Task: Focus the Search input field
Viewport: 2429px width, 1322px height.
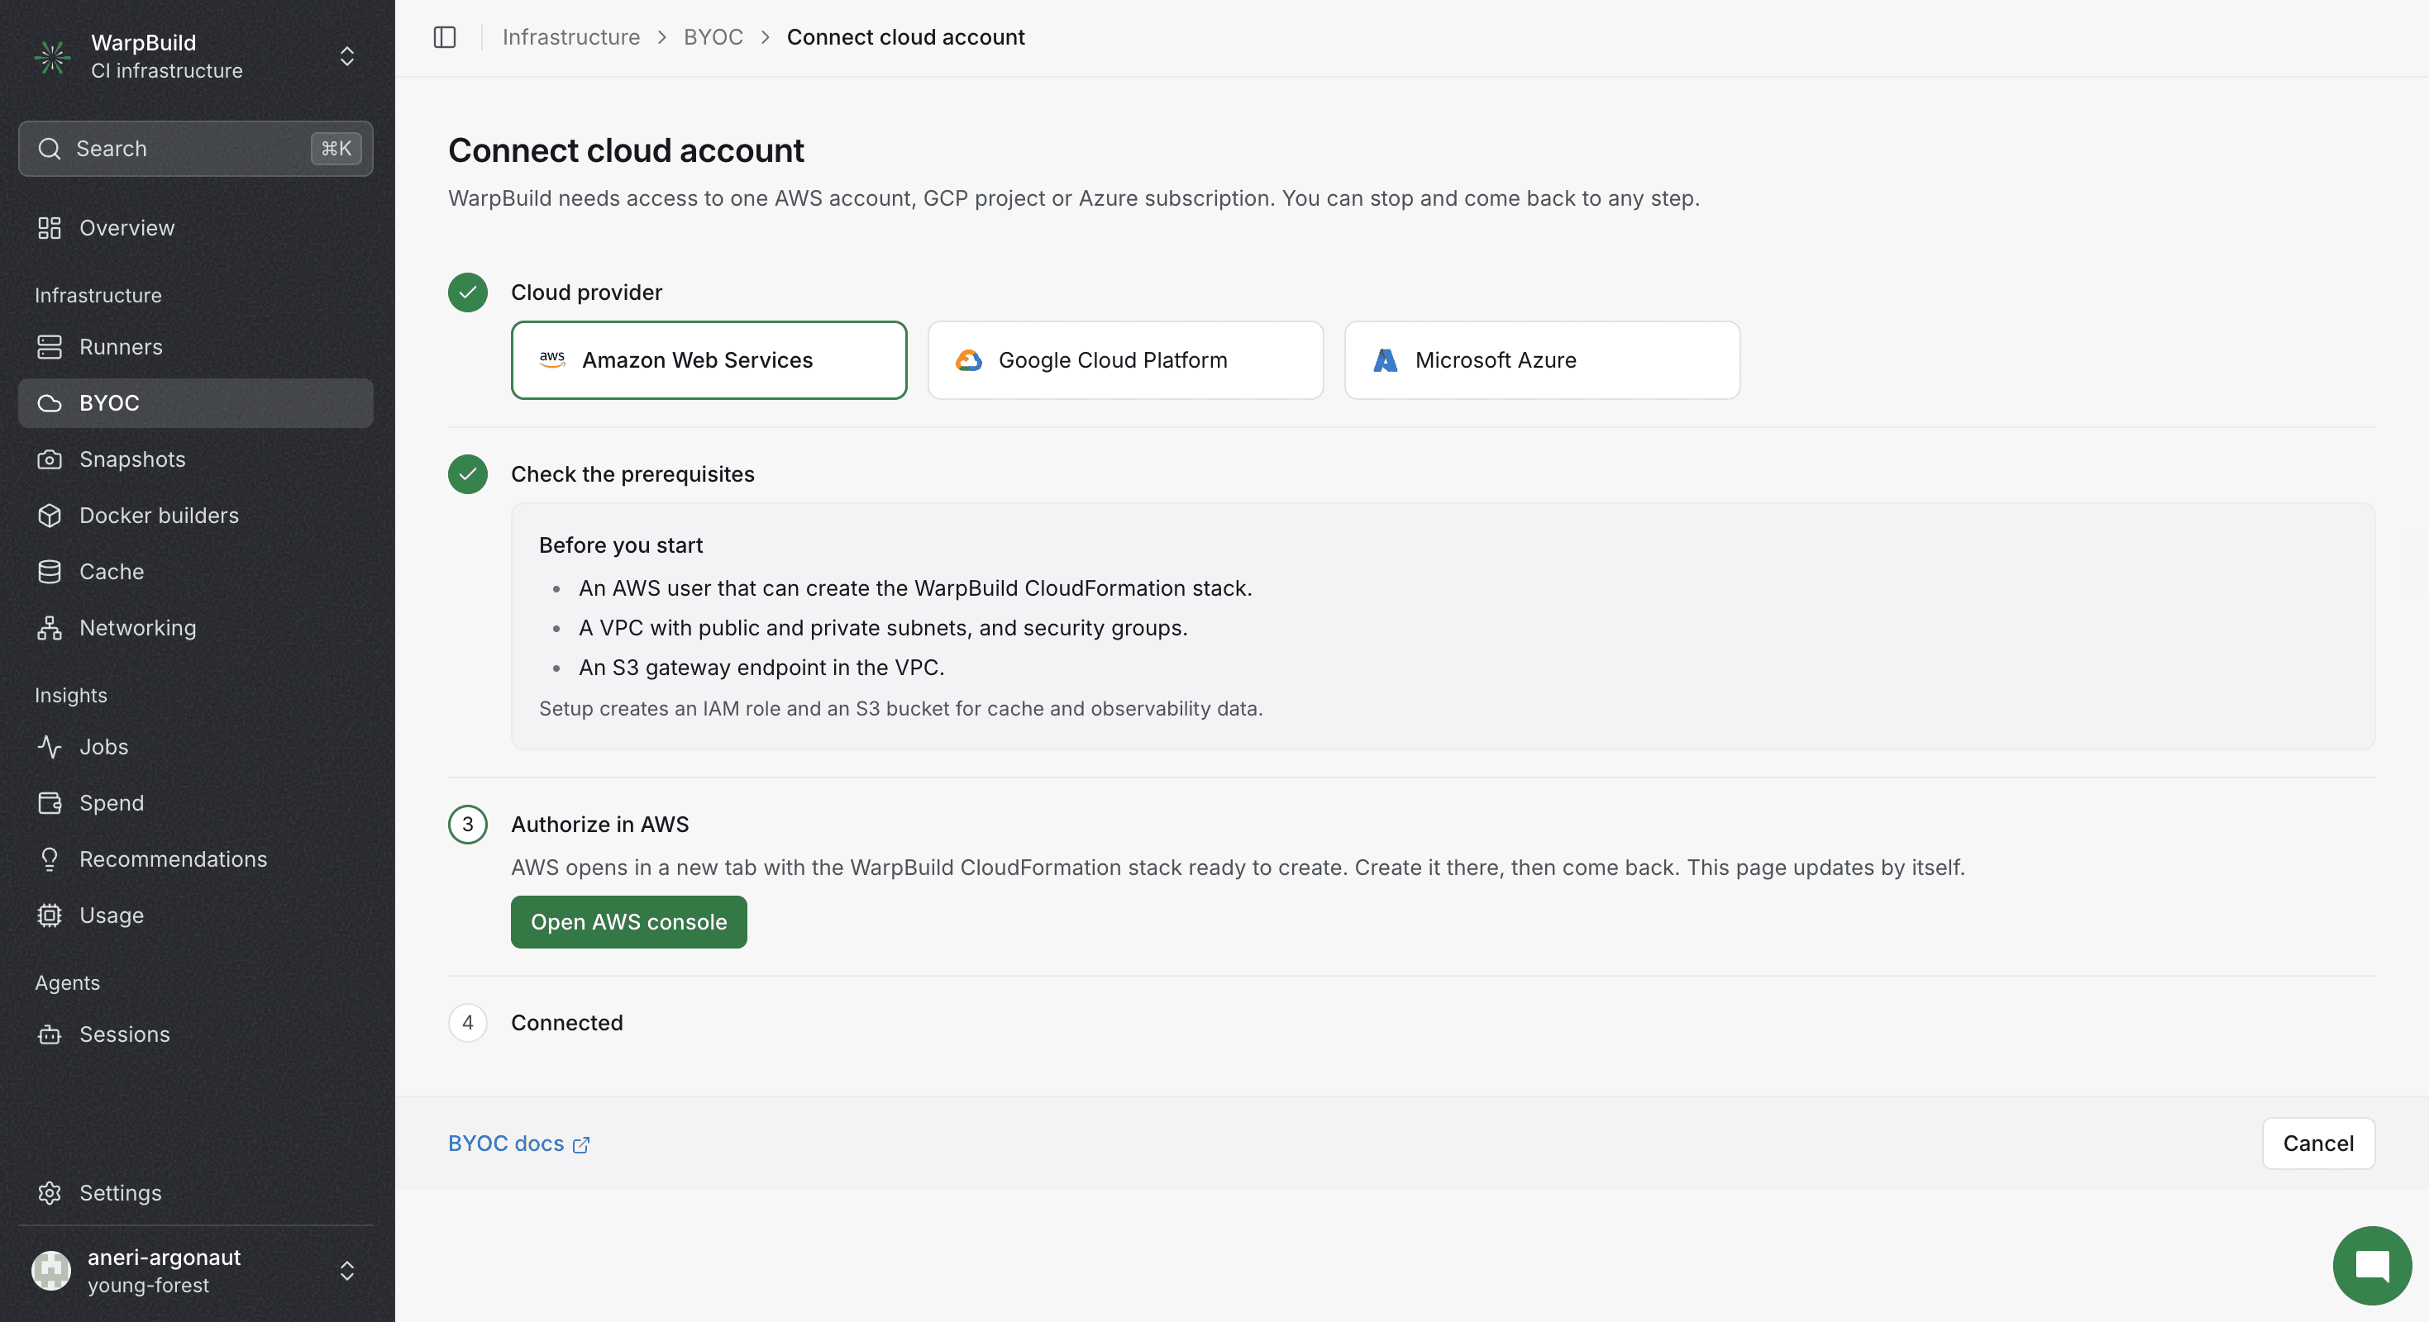Action: coord(195,148)
